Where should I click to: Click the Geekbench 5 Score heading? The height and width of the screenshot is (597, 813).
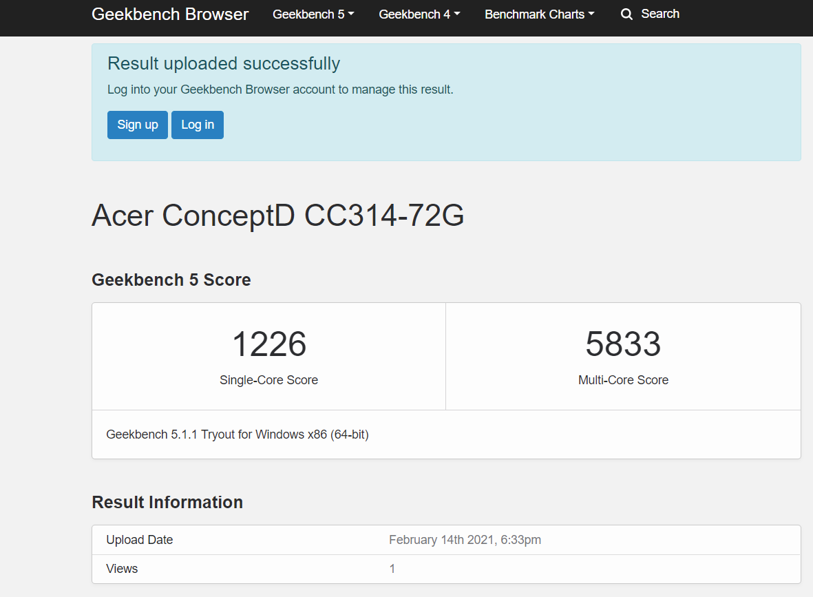coord(171,280)
